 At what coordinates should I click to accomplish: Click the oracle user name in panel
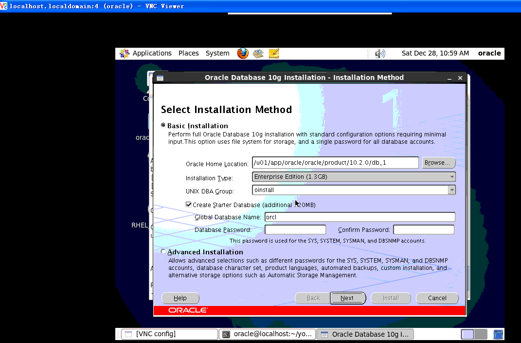coord(489,53)
